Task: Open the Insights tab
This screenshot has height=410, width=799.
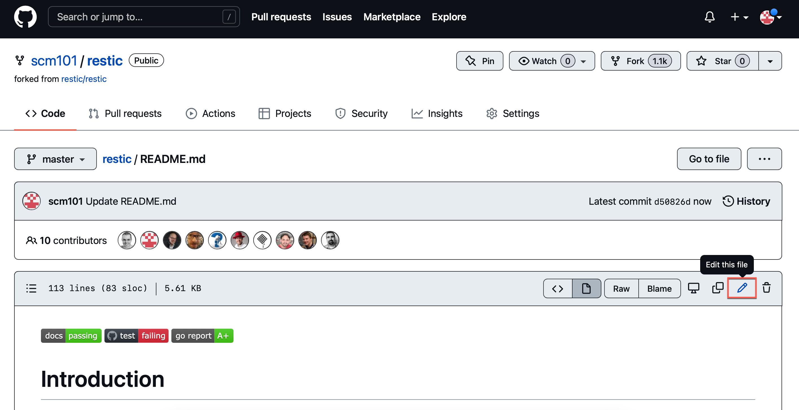Action: coord(437,114)
